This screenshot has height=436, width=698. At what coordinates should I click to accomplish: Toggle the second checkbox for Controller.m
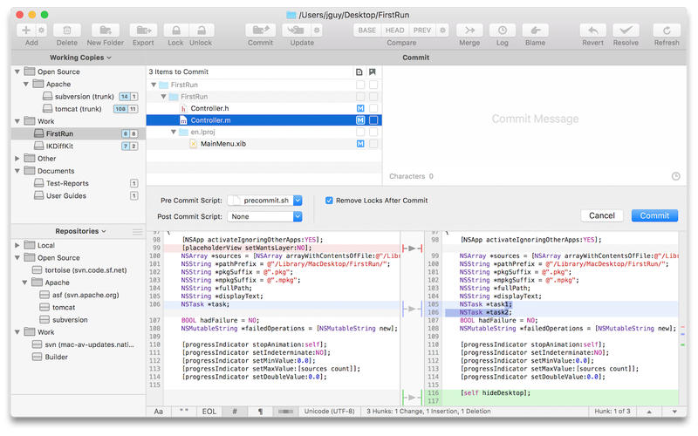[373, 120]
